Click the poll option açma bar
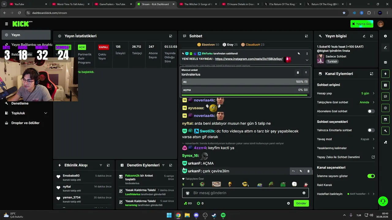The width and height of the screenshot is (392, 220). point(245,90)
